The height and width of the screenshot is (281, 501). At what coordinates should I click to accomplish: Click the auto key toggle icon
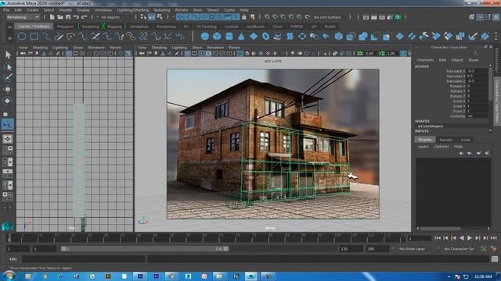[484, 248]
